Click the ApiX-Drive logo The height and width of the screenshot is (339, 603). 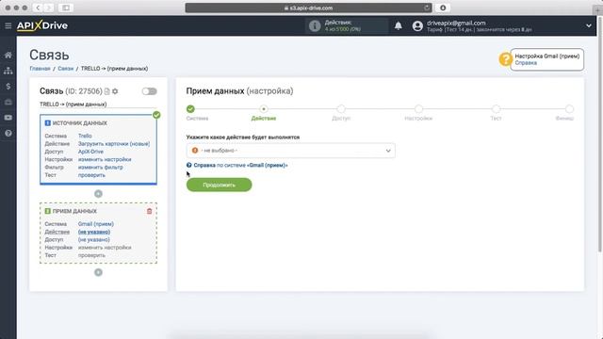(x=41, y=25)
